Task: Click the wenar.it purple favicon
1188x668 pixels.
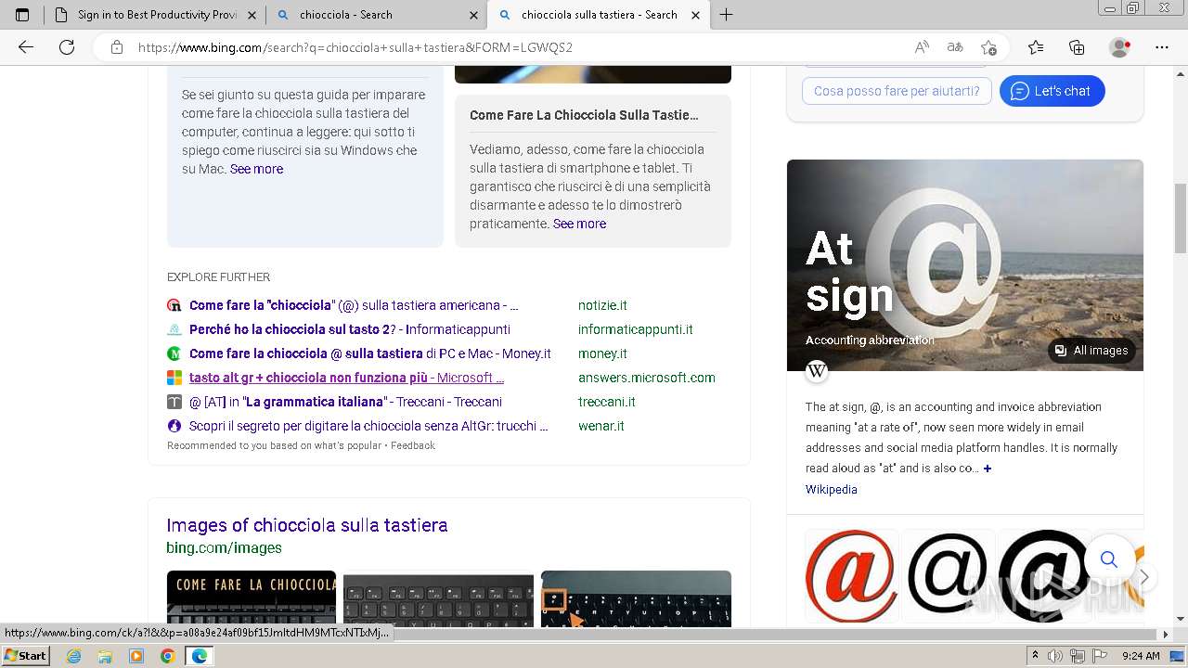Action: tap(174, 426)
